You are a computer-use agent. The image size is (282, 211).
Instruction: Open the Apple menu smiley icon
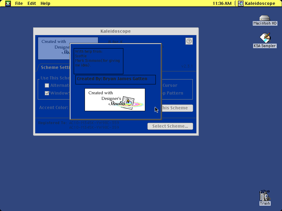pyautogui.click(x=8, y=3)
